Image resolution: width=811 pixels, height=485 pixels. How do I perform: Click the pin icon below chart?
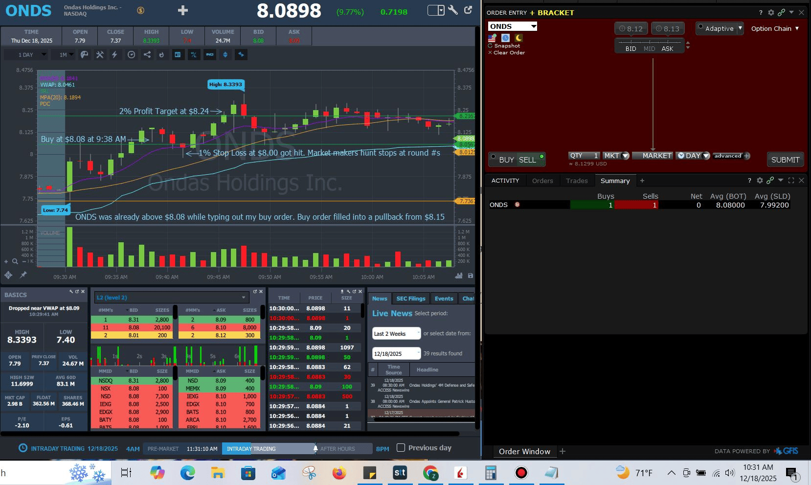point(23,275)
